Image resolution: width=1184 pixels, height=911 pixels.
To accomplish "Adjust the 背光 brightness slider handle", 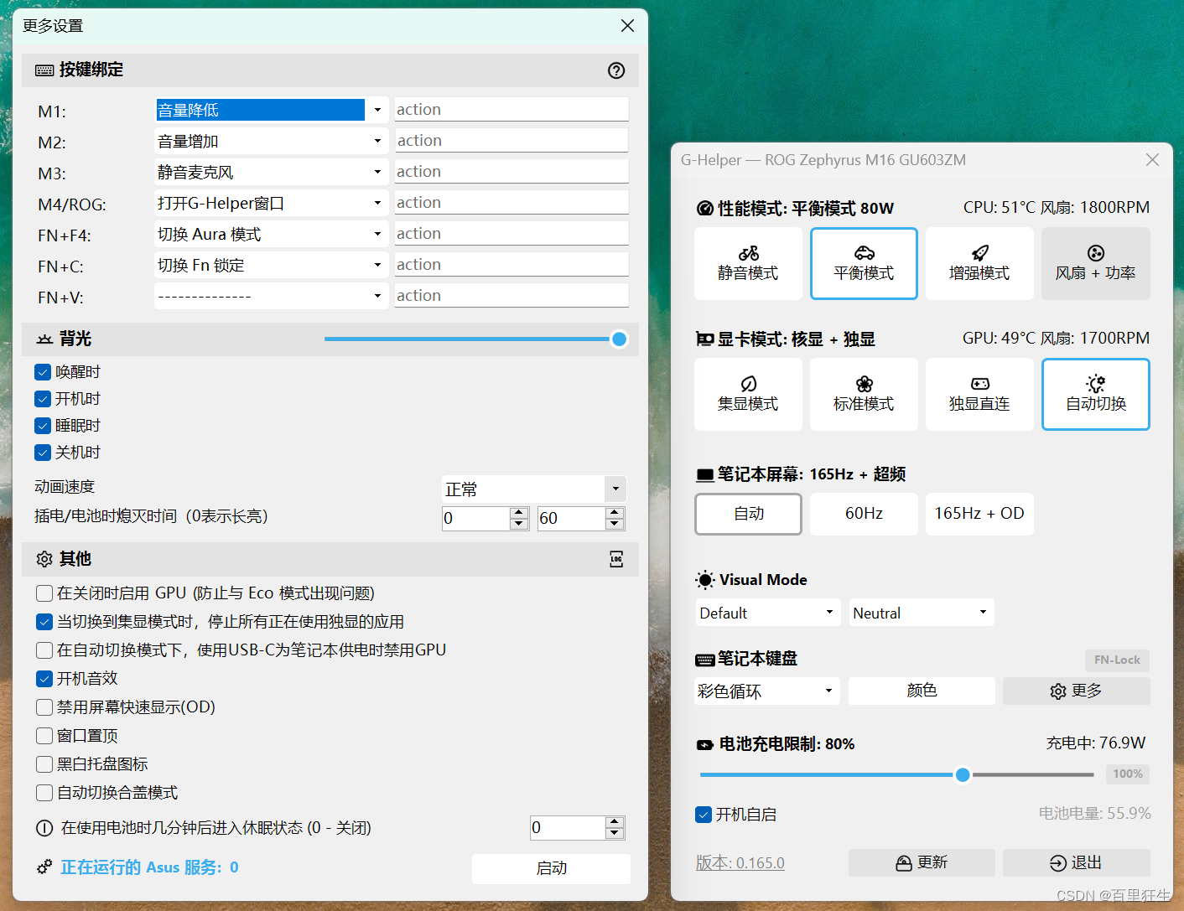I will (619, 339).
